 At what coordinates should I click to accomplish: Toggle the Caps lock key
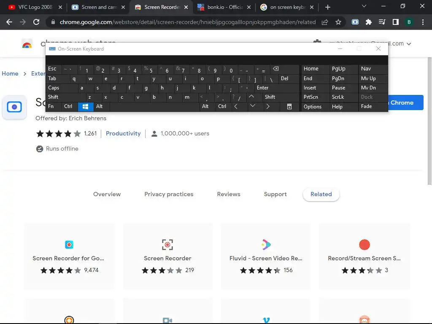click(x=62, y=88)
